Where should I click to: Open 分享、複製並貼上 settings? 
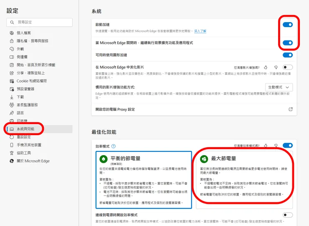[x=30, y=73]
